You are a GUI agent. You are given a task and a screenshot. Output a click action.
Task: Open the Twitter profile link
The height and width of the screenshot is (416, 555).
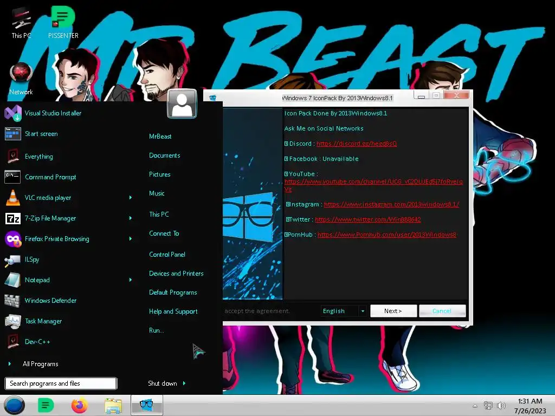point(368,219)
